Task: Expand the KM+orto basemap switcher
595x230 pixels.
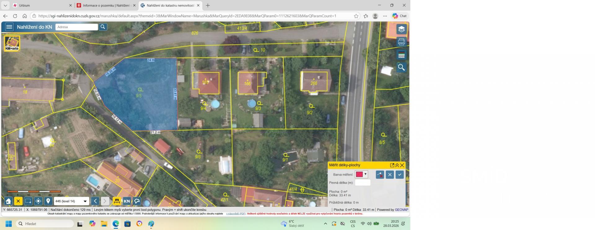Action: [x=12, y=43]
